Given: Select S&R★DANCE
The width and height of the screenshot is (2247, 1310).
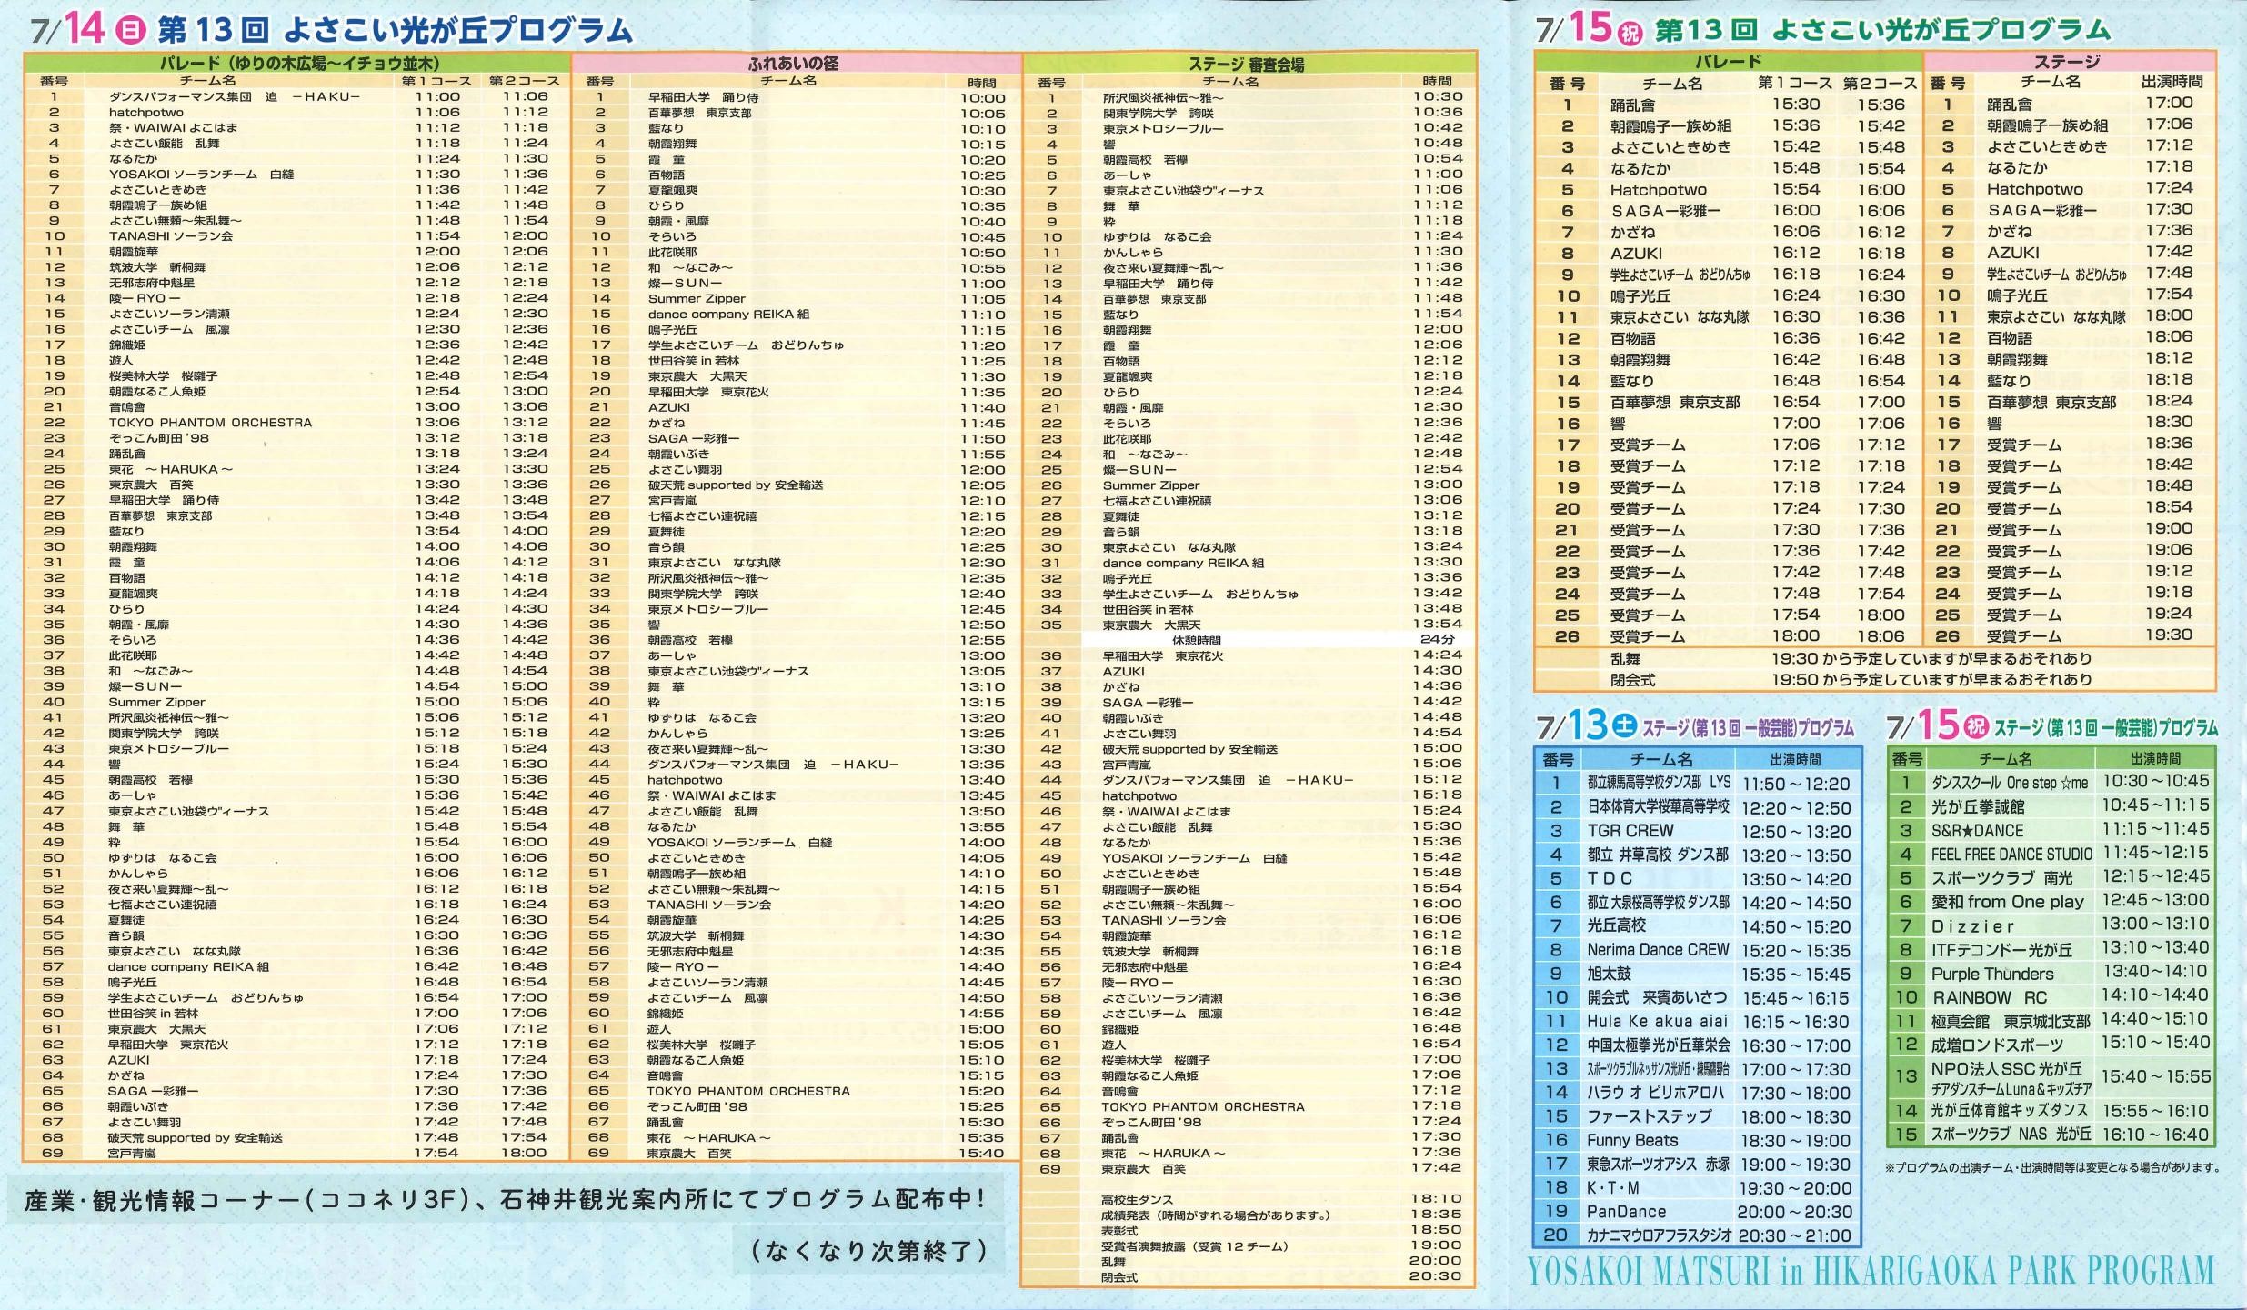Looking at the screenshot, I should tap(1977, 830).
